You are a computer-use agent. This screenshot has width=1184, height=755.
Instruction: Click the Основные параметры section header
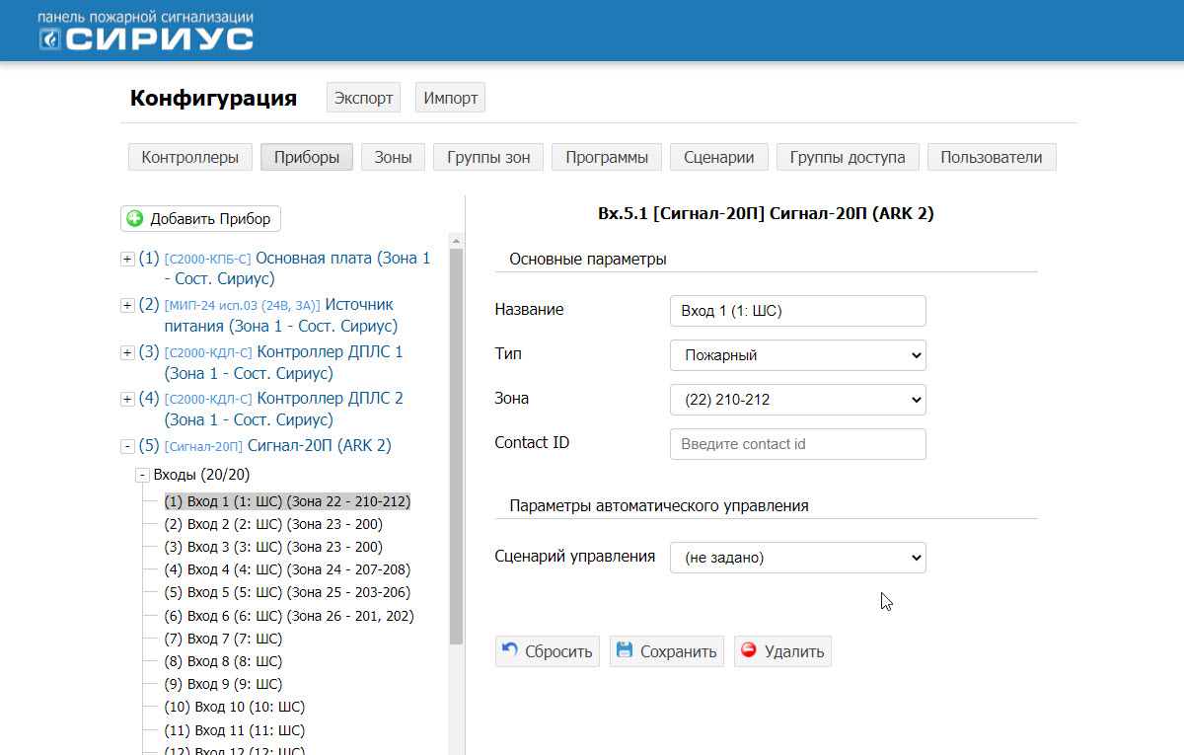tap(588, 259)
